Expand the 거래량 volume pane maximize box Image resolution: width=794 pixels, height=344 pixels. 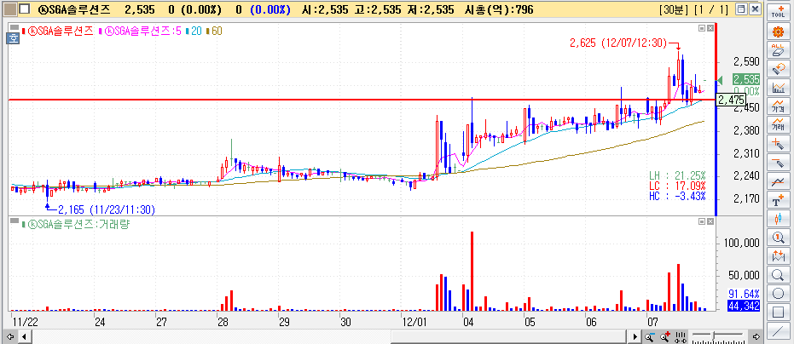click(x=702, y=222)
